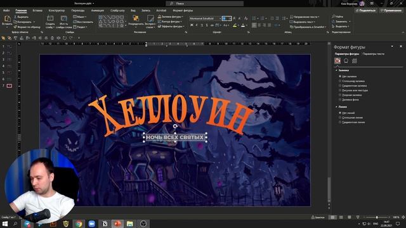Click the Найти (Find) button

click(x=337, y=16)
